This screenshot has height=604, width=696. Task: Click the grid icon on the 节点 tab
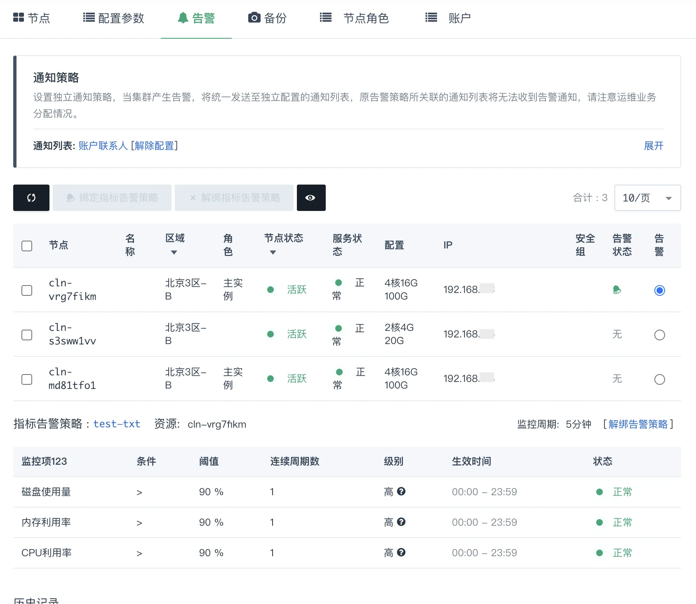click(19, 17)
